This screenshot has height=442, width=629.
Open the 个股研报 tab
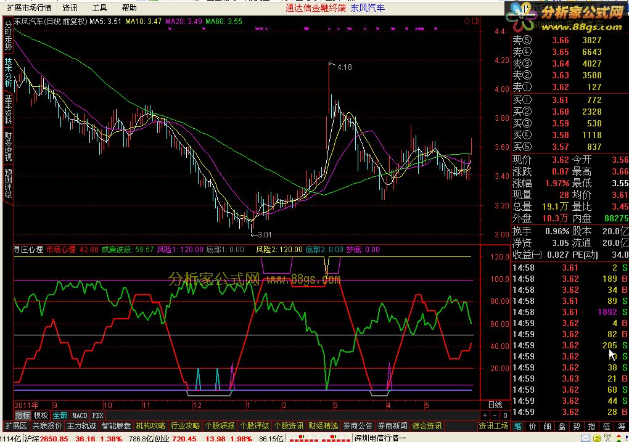220,426
